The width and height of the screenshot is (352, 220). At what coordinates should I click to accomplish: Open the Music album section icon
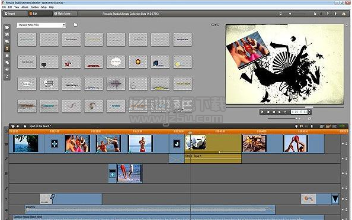7,77
